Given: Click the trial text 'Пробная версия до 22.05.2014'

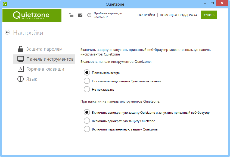Looking at the screenshot, I should pos(108,15).
